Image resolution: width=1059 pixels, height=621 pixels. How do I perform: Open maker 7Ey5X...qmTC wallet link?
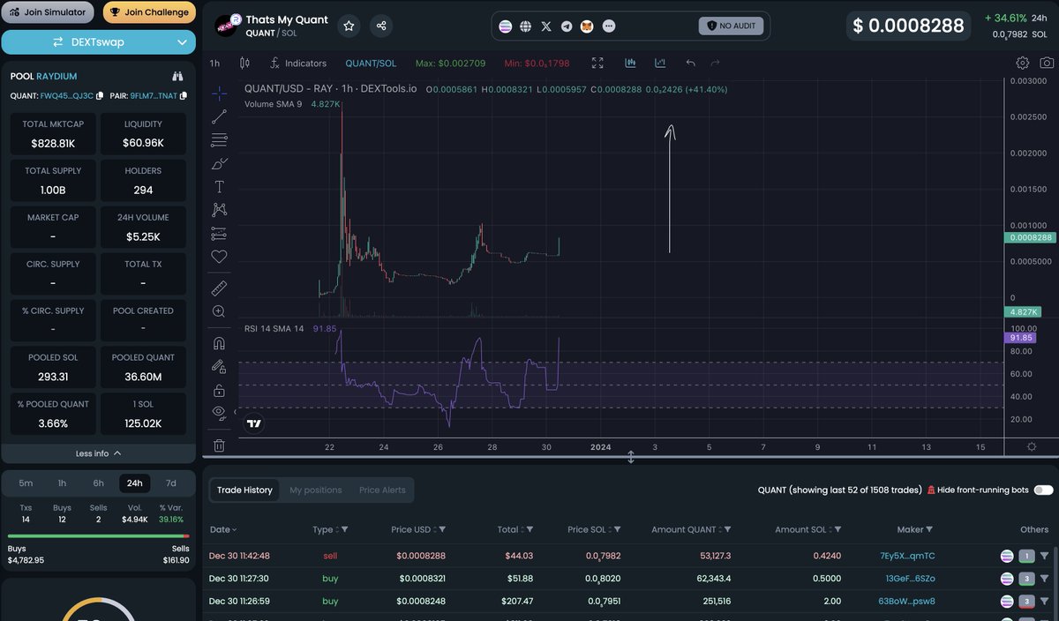click(x=907, y=556)
